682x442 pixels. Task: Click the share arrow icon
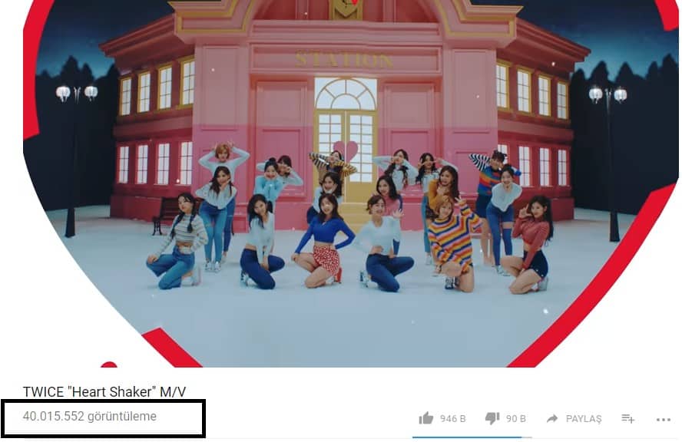pos(552,418)
